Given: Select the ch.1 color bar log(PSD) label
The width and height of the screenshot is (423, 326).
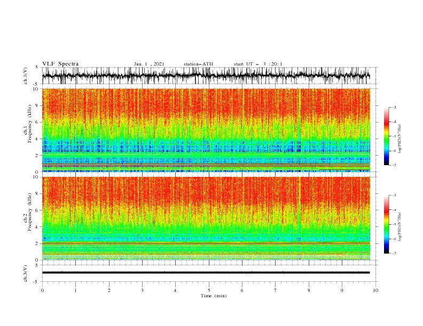Looking at the screenshot, I should [x=399, y=139].
